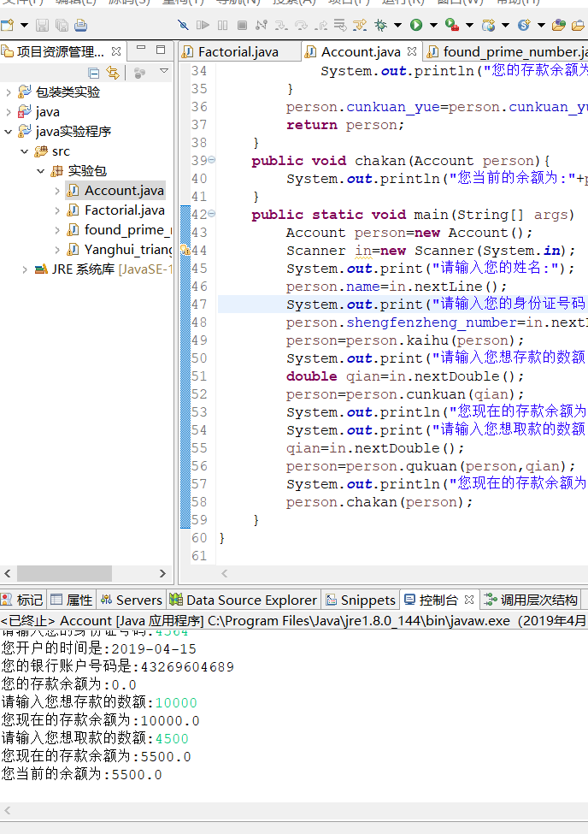Click console input value 10000
588x834 pixels.
point(176,703)
